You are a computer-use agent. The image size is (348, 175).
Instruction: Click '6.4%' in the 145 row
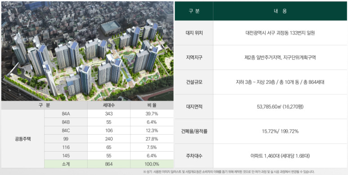(x=152, y=156)
